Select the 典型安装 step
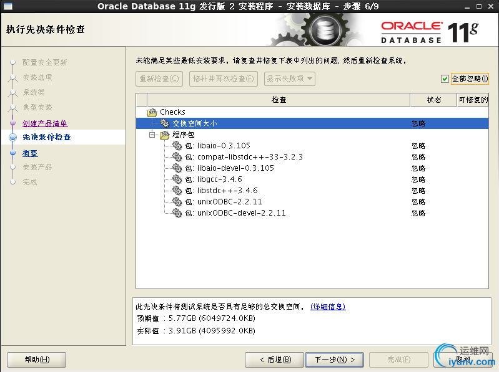This screenshot has width=499, height=372. 37,107
